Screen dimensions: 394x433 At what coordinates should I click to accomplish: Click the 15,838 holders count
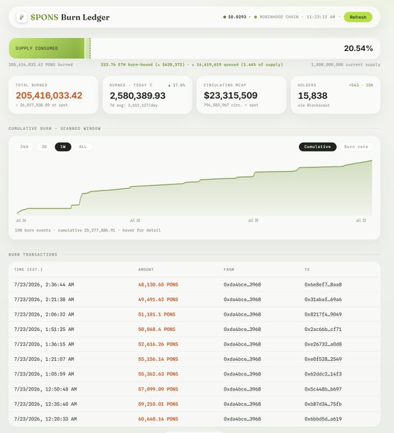coord(312,96)
